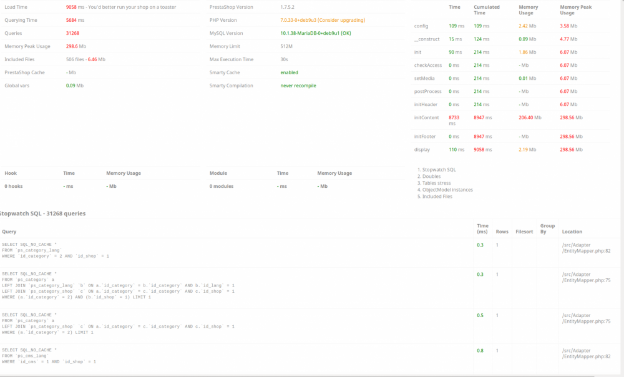The width and height of the screenshot is (624, 377).
Task: Jump to the Doubles section
Action: coord(431,176)
